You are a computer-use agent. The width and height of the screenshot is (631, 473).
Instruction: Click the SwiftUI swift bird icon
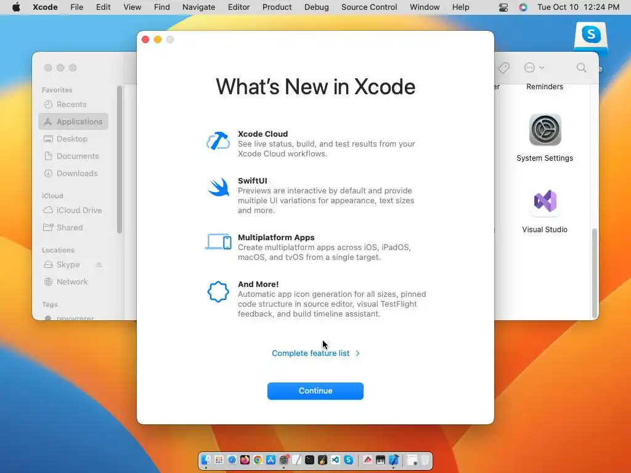[x=219, y=187]
